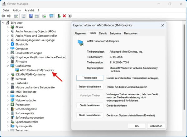This screenshot has height=137, width=187.
Task: Select the Treiber tab
Action: click(x=92, y=33)
